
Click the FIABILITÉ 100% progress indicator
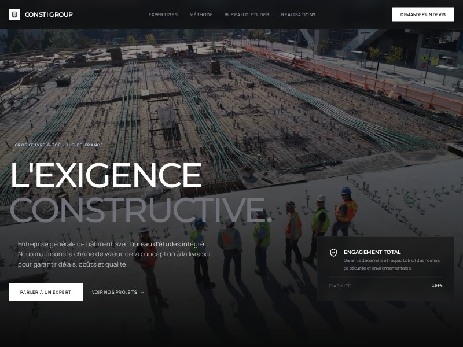click(385, 285)
